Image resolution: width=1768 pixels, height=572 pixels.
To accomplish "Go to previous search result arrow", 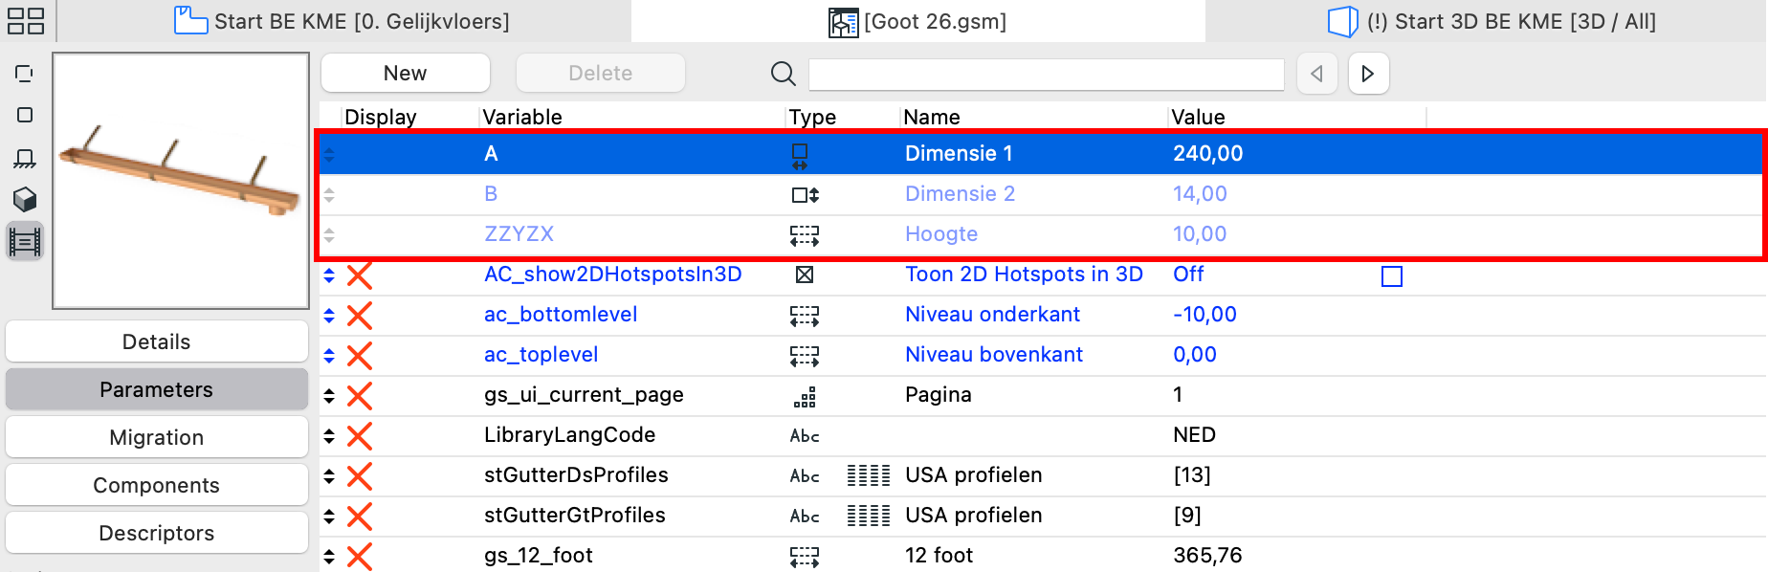I will coord(1317,74).
